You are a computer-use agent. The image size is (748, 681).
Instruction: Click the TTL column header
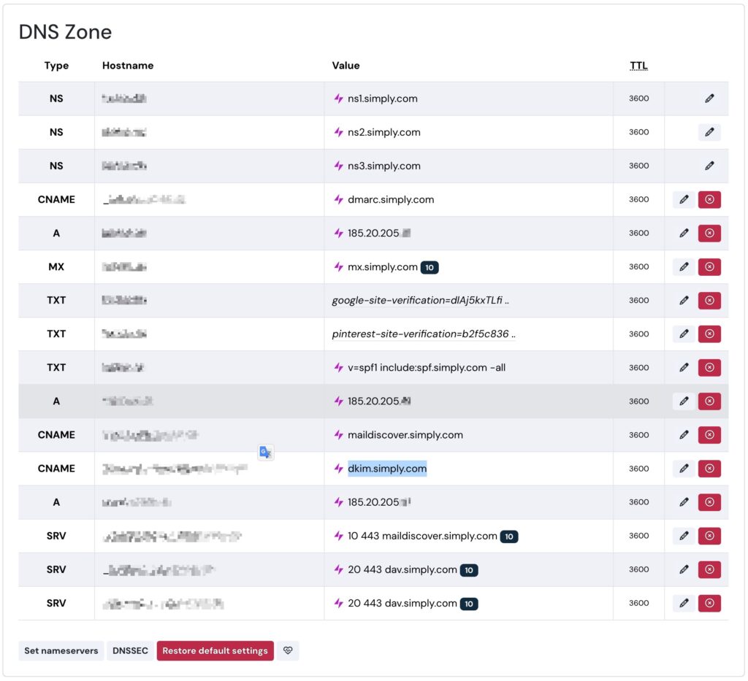coord(638,65)
